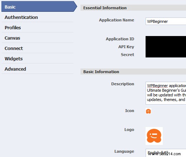Click the Language field label
This screenshot has height=157, width=186.
pos(124,151)
